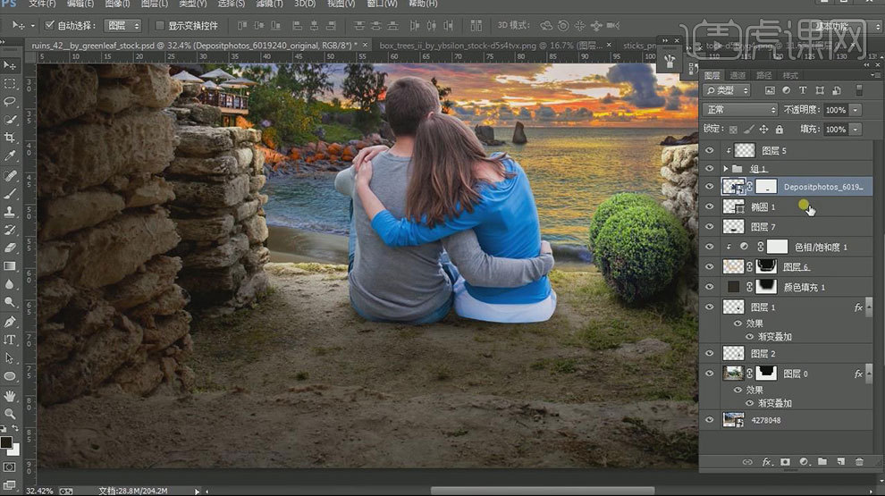
Task: Select the Blur tool
Action: (10, 284)
